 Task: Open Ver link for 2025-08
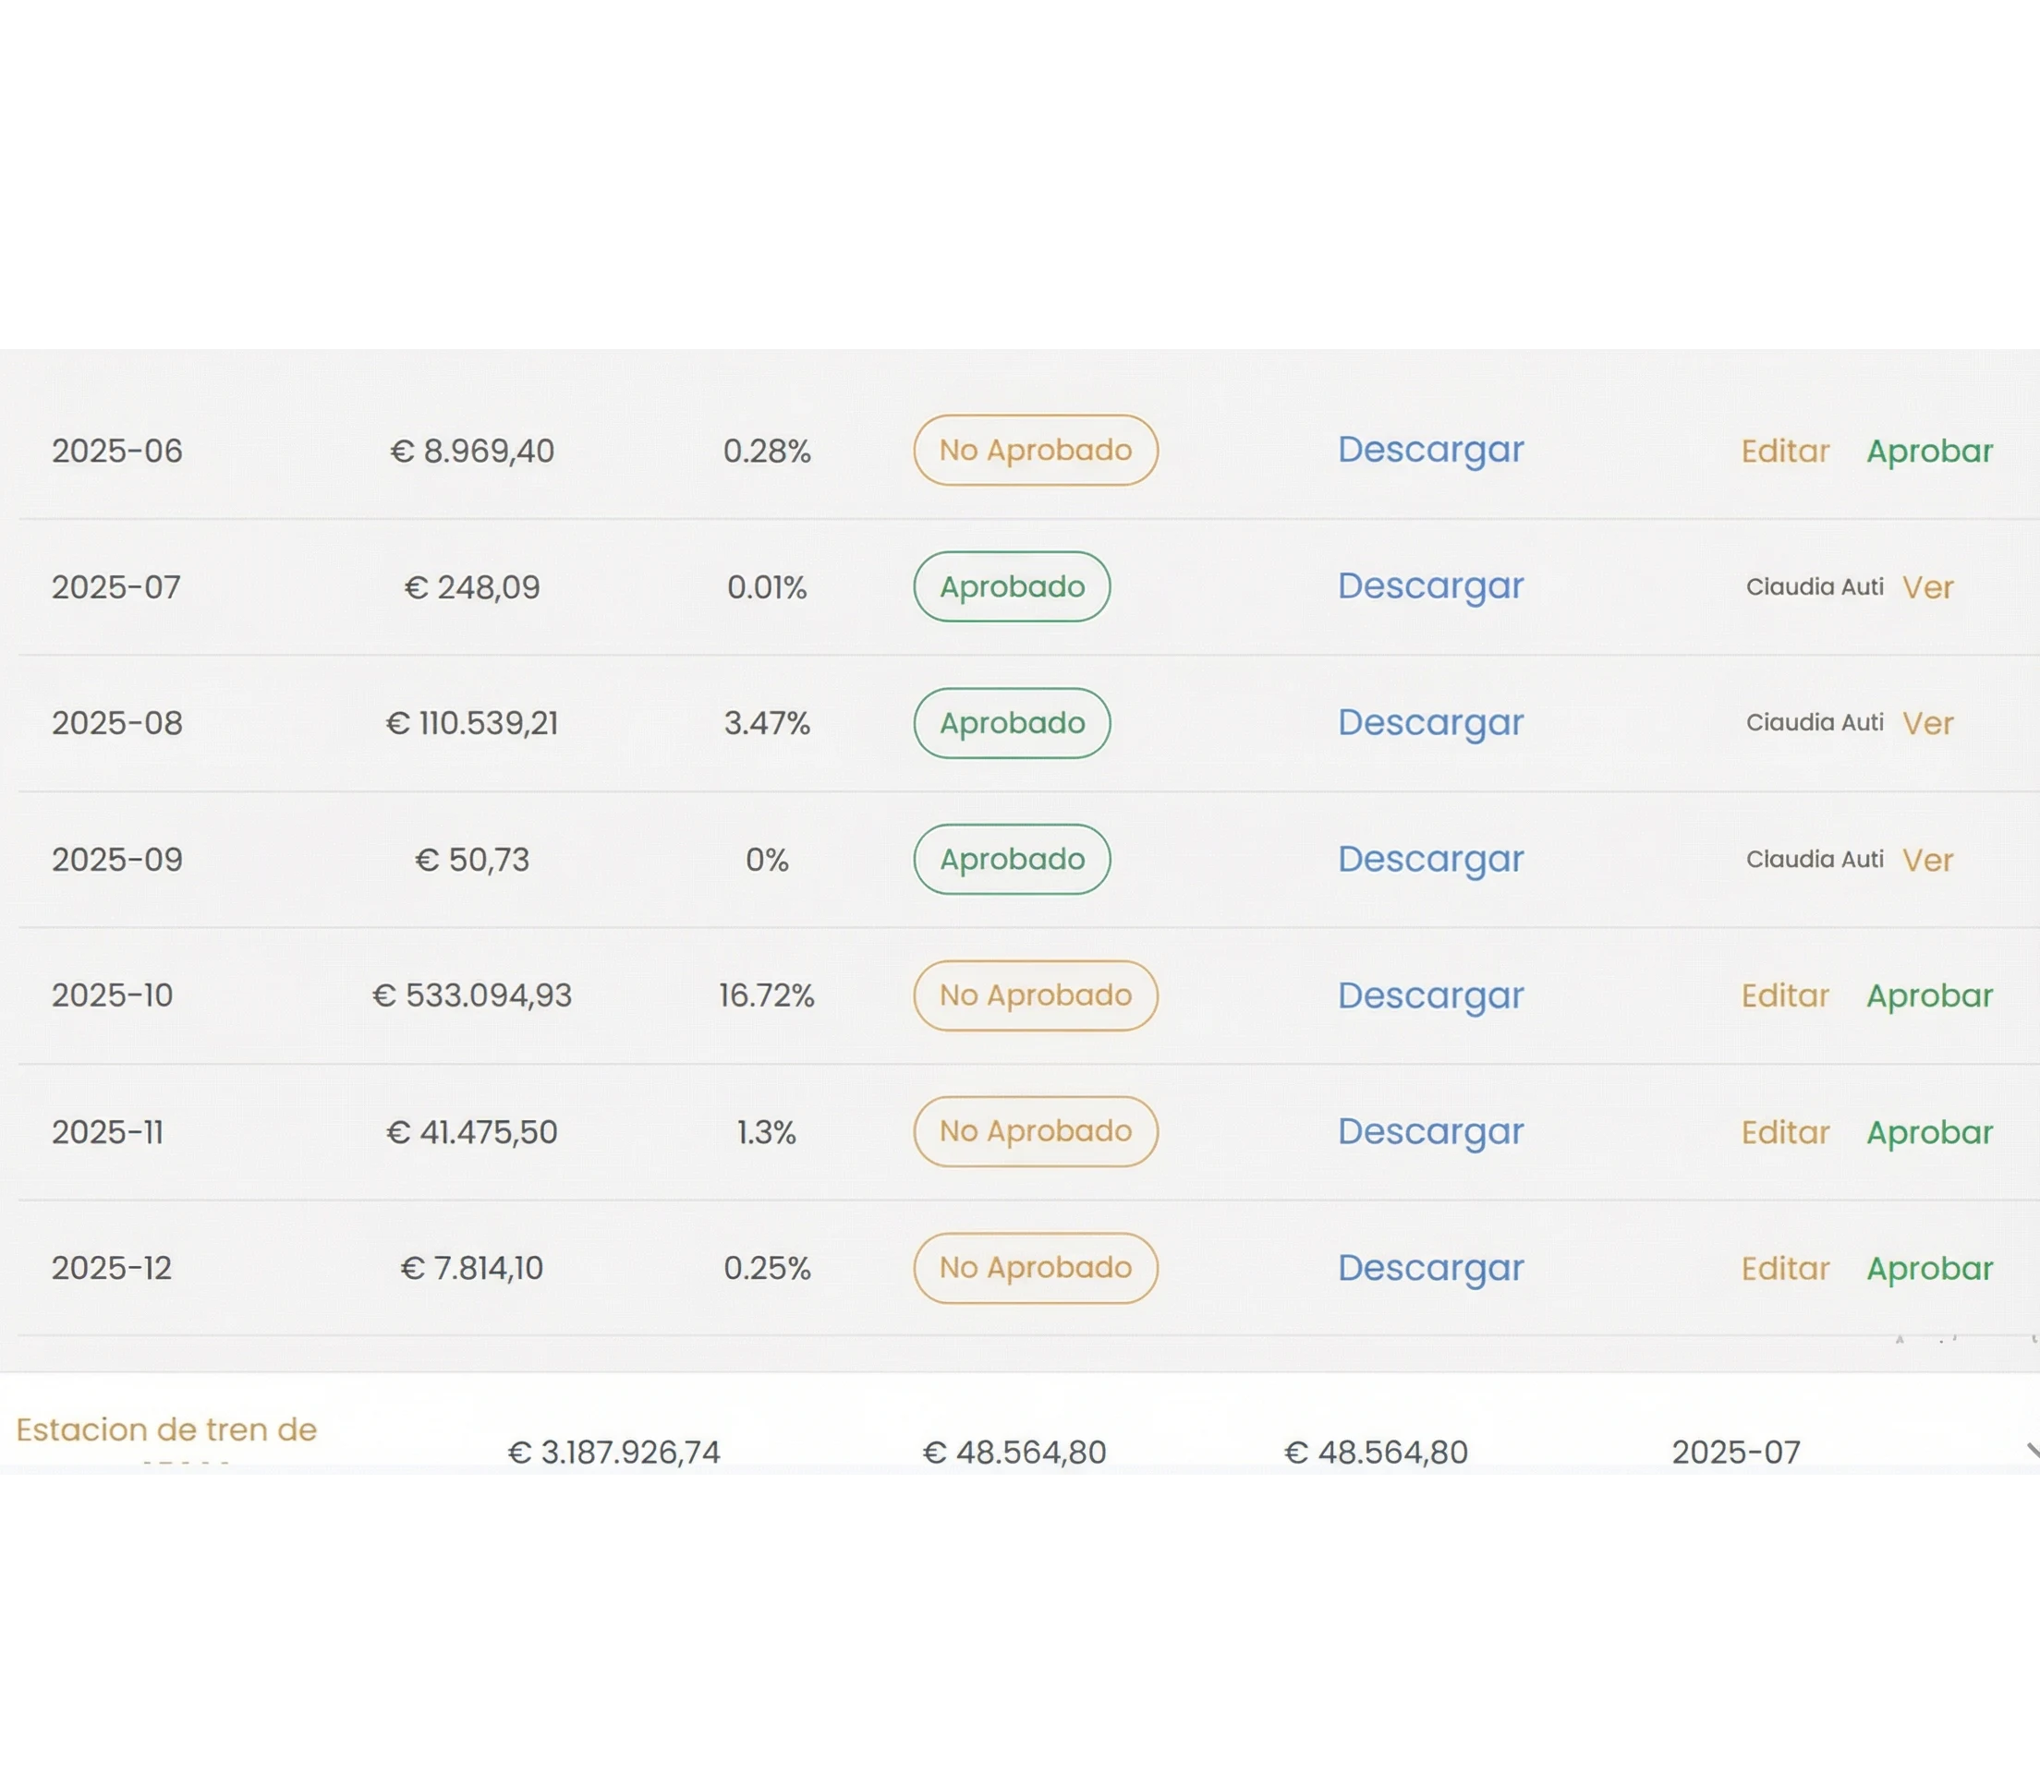coord(1927,723)
